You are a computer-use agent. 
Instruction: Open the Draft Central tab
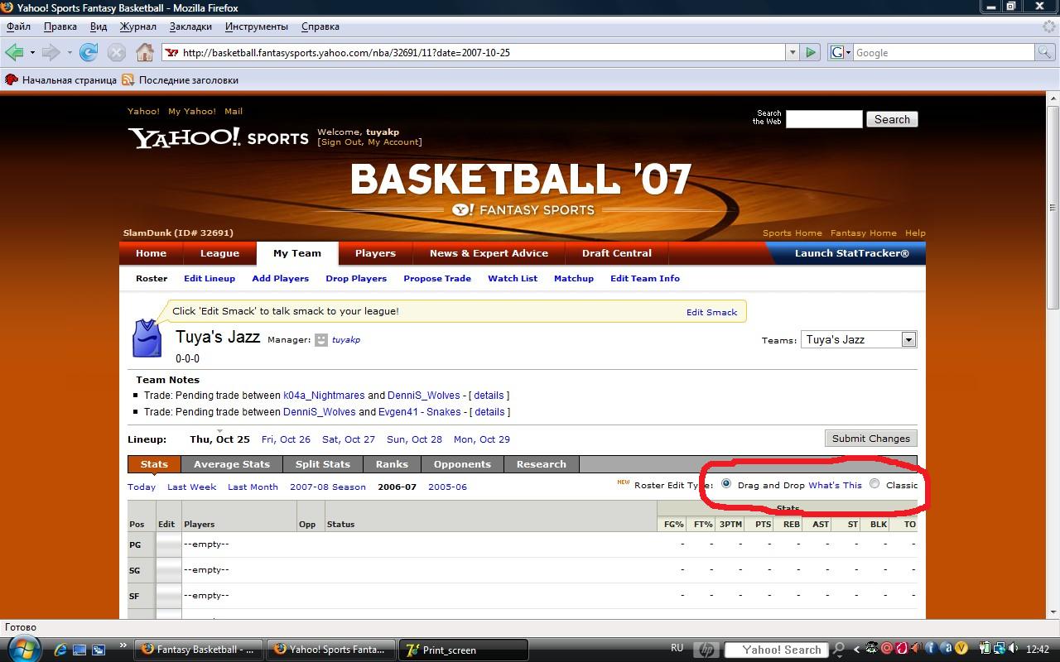[x=617, y=253]
